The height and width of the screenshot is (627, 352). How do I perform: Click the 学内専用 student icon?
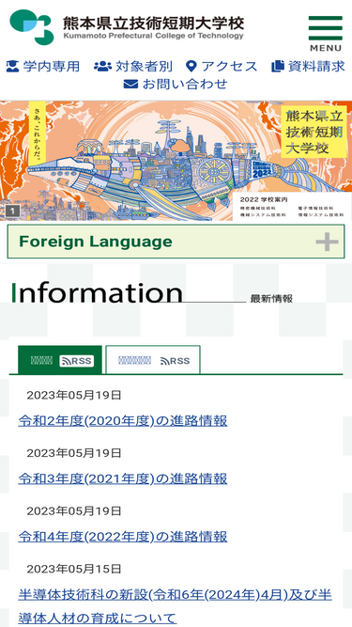coord(13,66)
